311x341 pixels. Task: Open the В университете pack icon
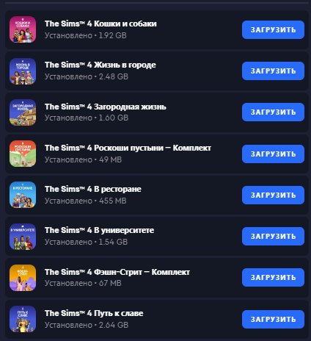coord(23,237)
